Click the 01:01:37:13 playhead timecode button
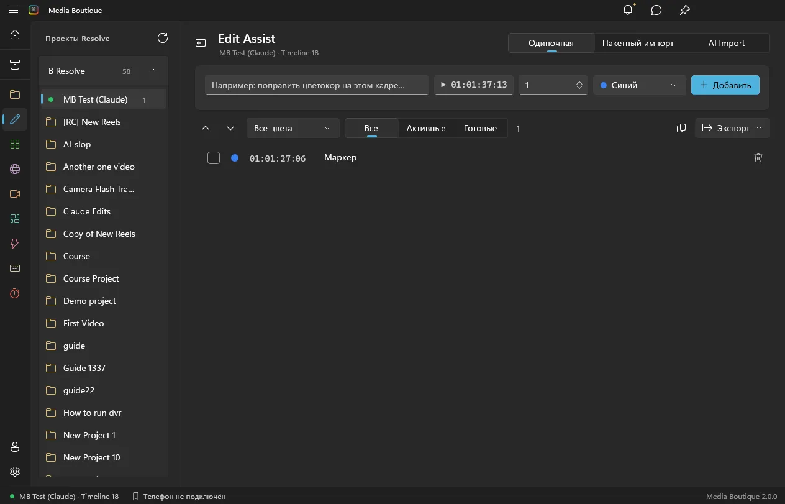Screen dimensions: 785x504 474,85
